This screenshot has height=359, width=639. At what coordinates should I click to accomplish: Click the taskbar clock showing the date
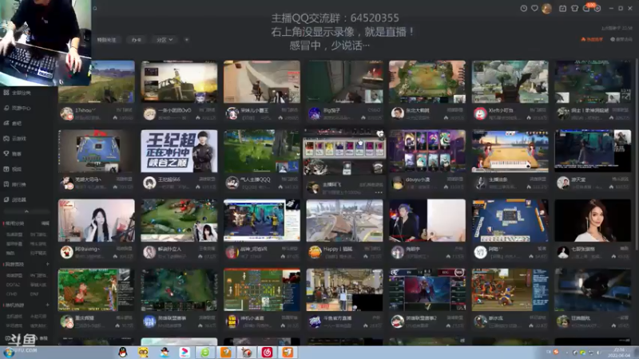pos(618,353)
